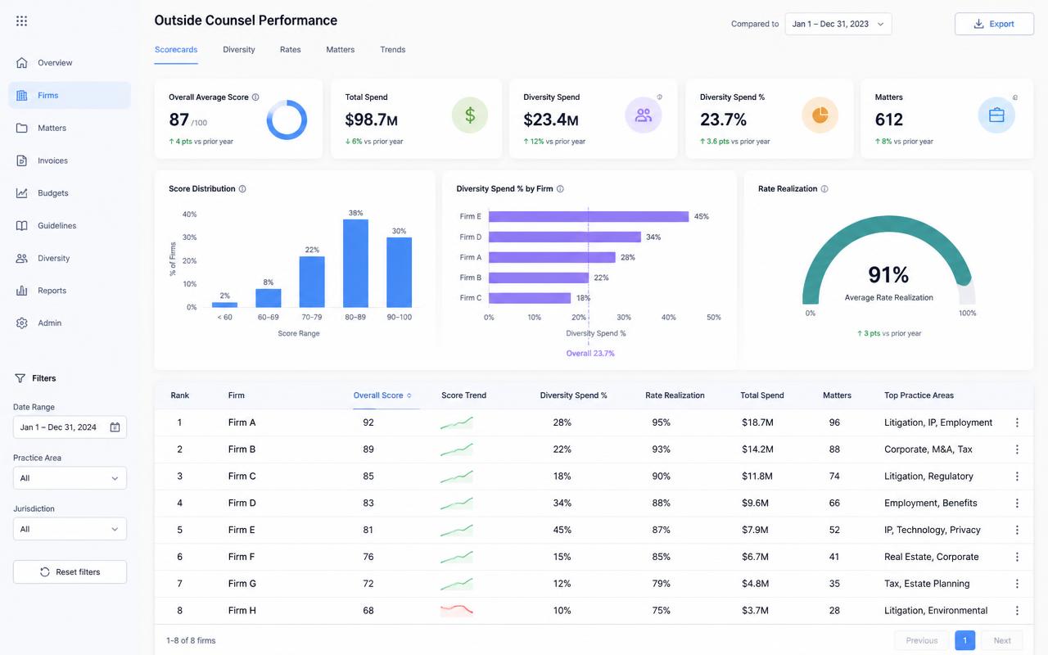
Task: Open the more options menu for Firm G
Action: pyautogui.click(x=1017, y=584)
